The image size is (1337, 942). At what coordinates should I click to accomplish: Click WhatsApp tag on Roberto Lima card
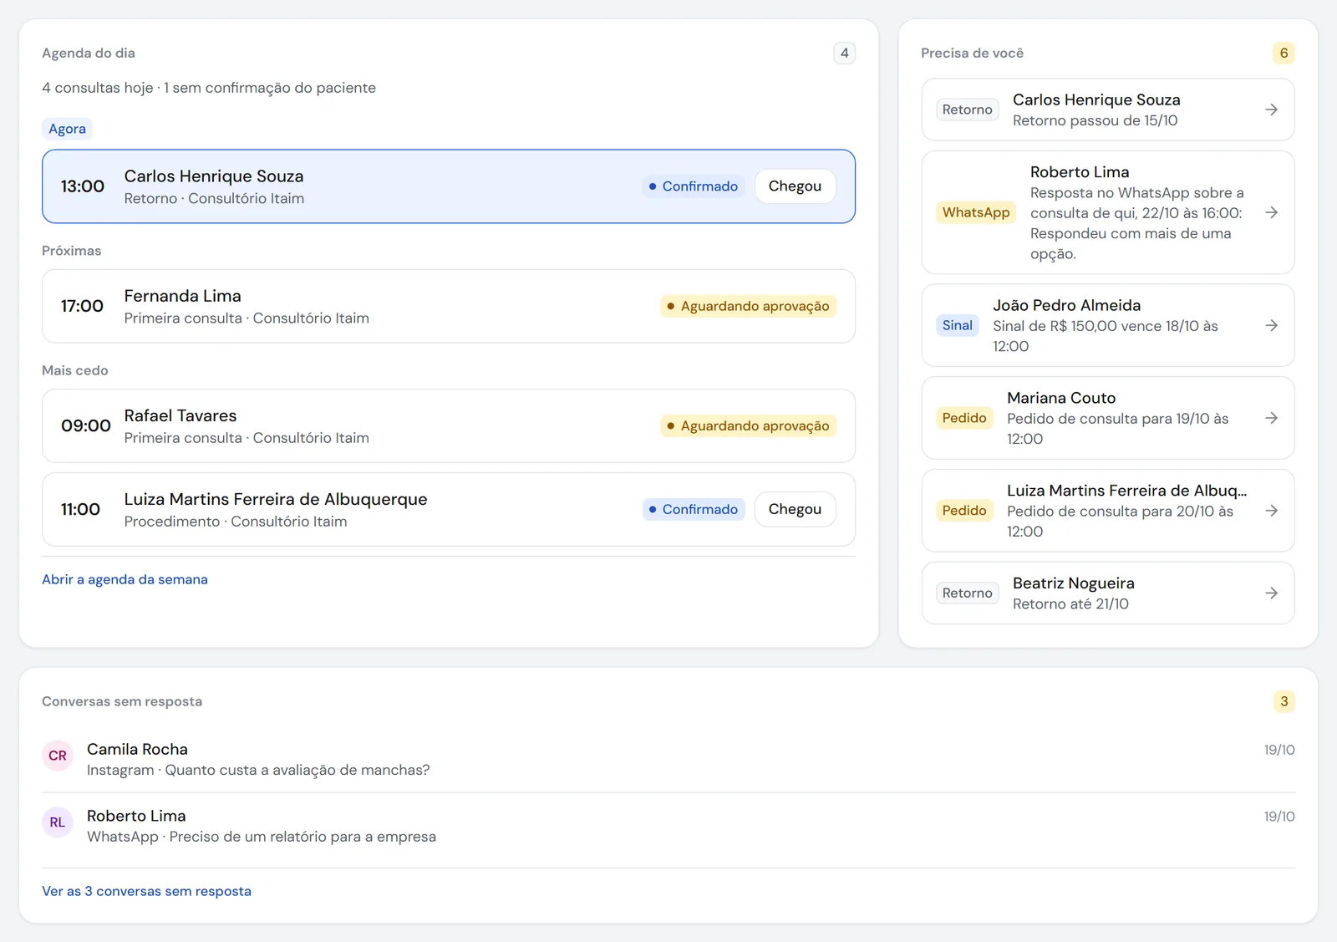coord(976,212)
